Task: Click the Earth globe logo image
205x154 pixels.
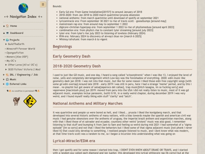Action: 23,8
